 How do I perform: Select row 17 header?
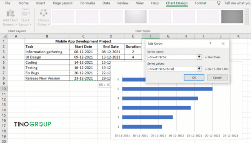(x=4, y=125)
